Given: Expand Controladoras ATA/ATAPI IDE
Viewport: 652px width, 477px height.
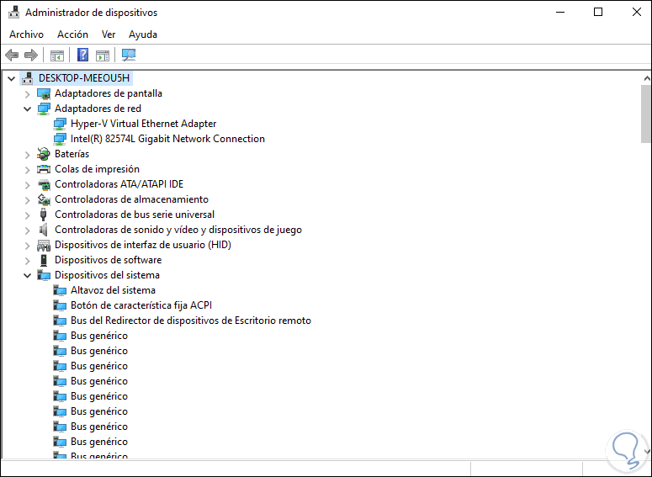Looking at the screenshot, I should tap(28, 185).
